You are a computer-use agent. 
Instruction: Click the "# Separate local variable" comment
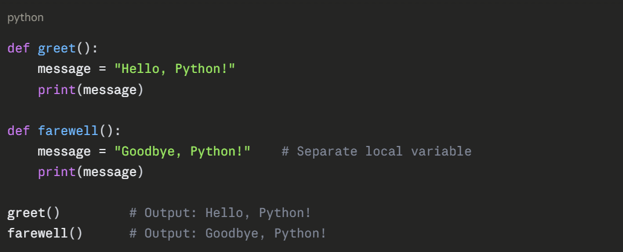(x=376, y=151)
